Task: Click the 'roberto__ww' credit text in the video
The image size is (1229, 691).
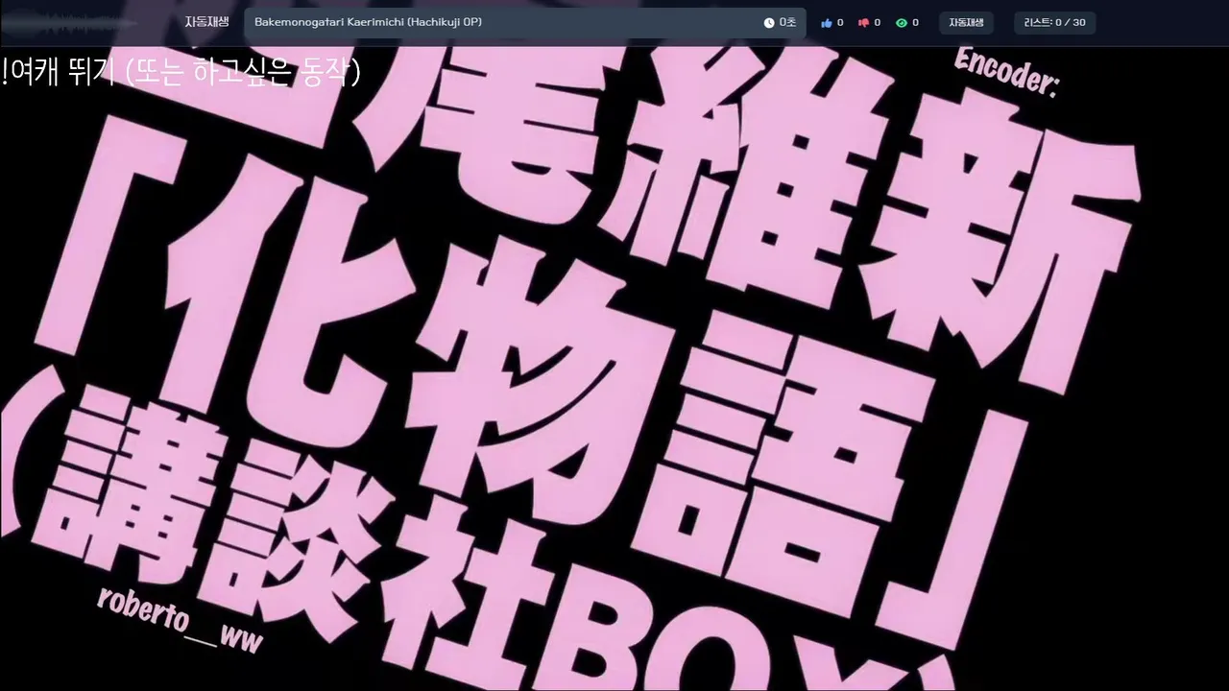Action: [180, 620]
